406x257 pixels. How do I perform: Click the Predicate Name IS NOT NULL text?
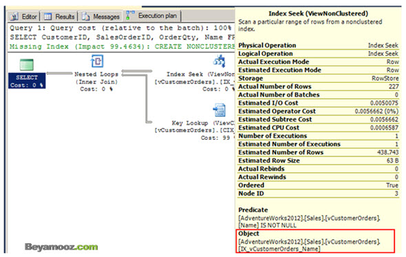click(309, 222)
